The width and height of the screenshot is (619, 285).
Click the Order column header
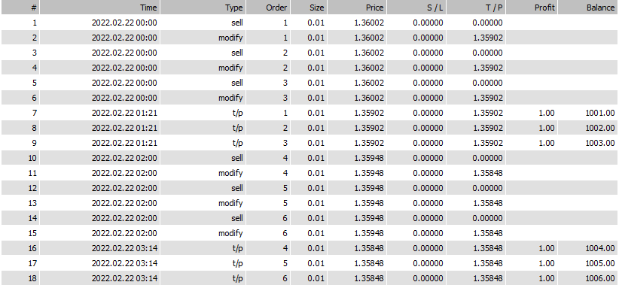point(268,7)
